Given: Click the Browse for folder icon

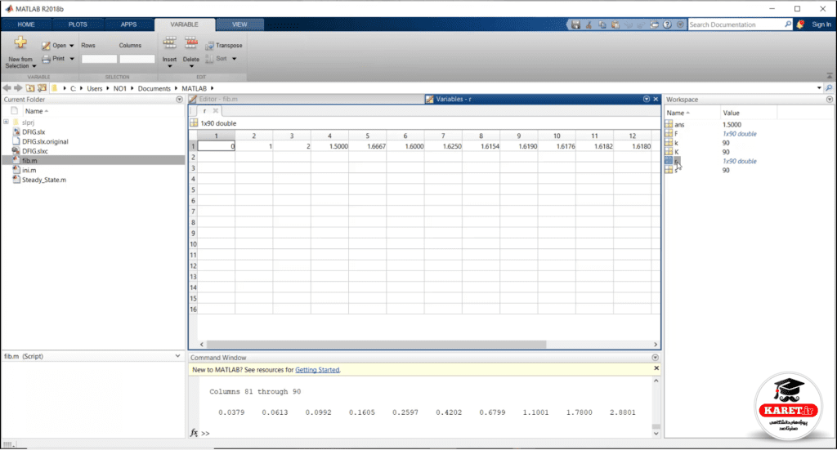Looking at the screenshot, I should click(43, 88).
